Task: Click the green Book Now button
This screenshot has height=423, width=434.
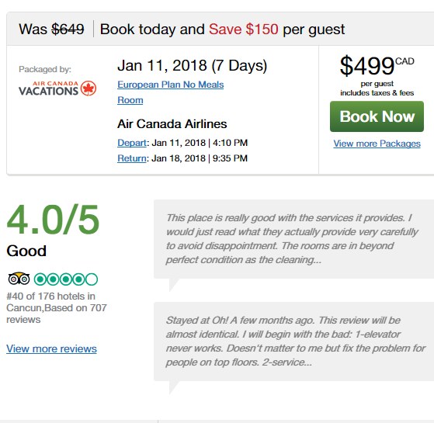Action: click(377, 116)
